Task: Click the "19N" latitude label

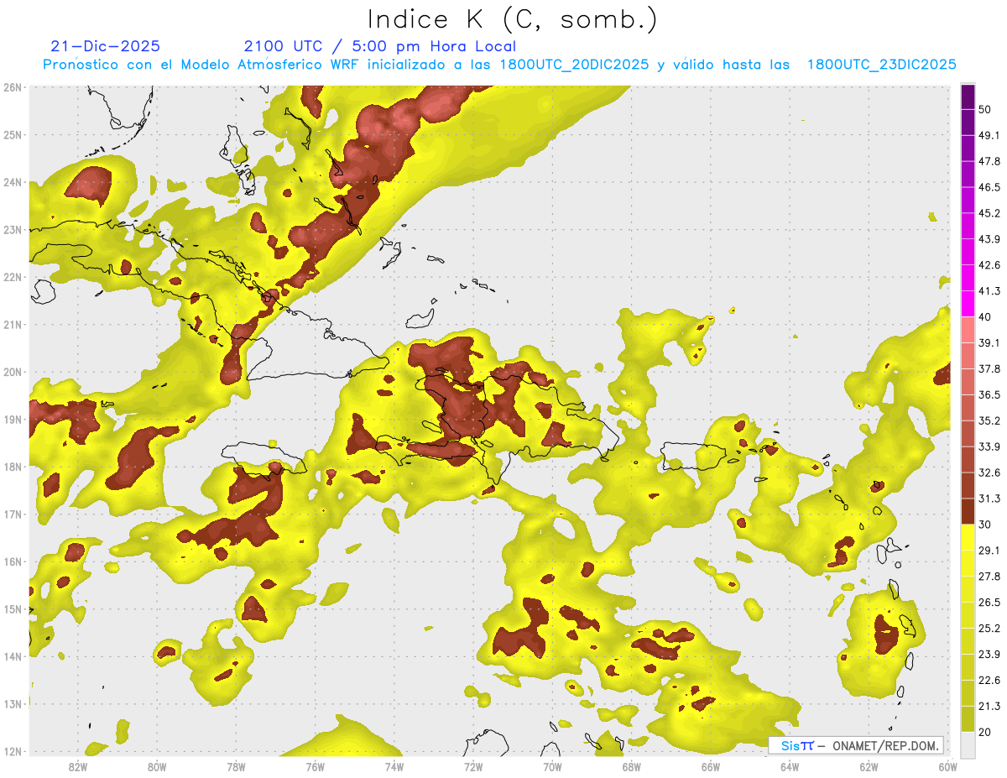Action: (13, 419)
